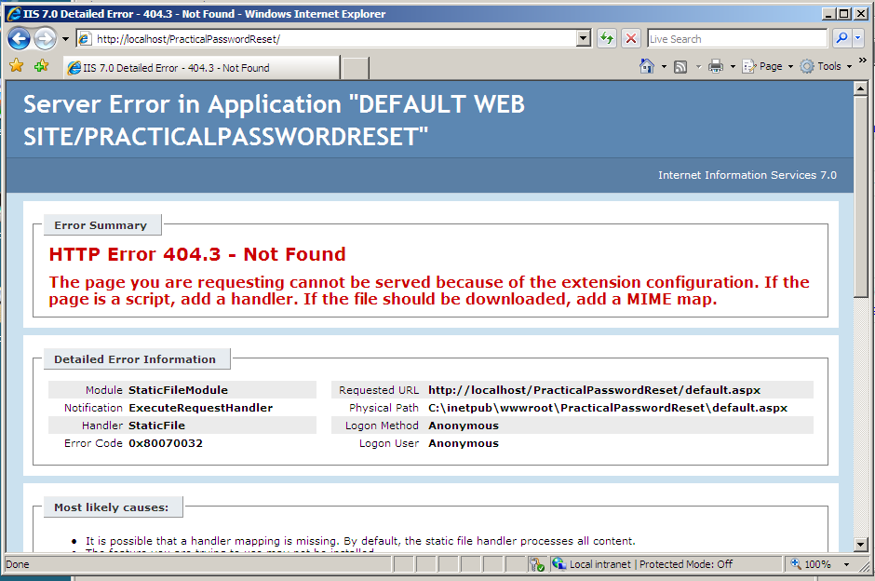
Task: Open the magnifier search icon in Live Search
Action: 841,38
